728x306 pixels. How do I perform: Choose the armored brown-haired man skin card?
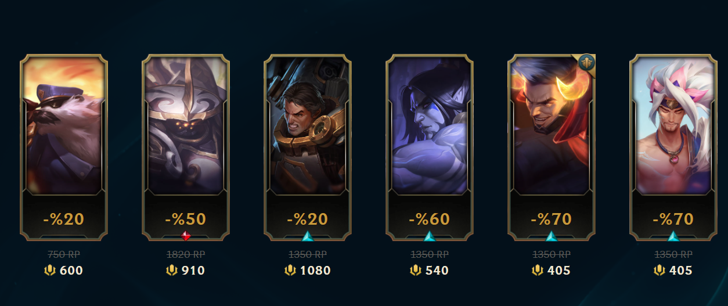click(308, 147)
